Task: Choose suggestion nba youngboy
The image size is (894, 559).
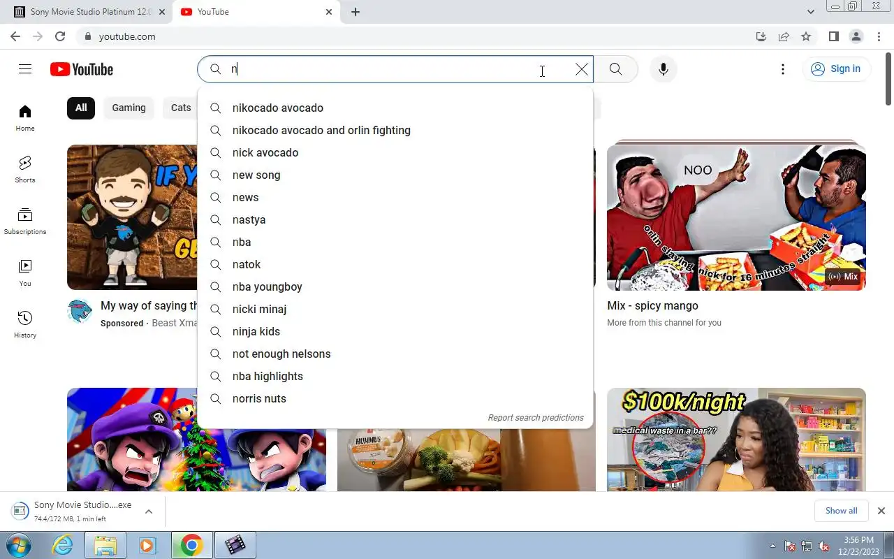Action: 395,286
